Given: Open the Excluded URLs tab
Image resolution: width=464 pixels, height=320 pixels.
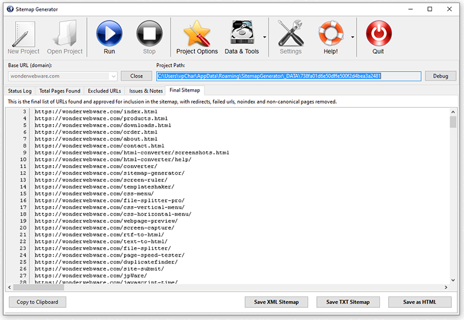Looking at the screenshot, I should pyautogui.click(x=104, y=91).
